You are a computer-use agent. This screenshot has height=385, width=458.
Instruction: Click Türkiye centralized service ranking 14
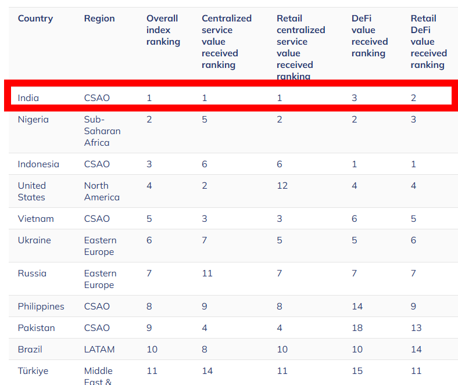207,371
